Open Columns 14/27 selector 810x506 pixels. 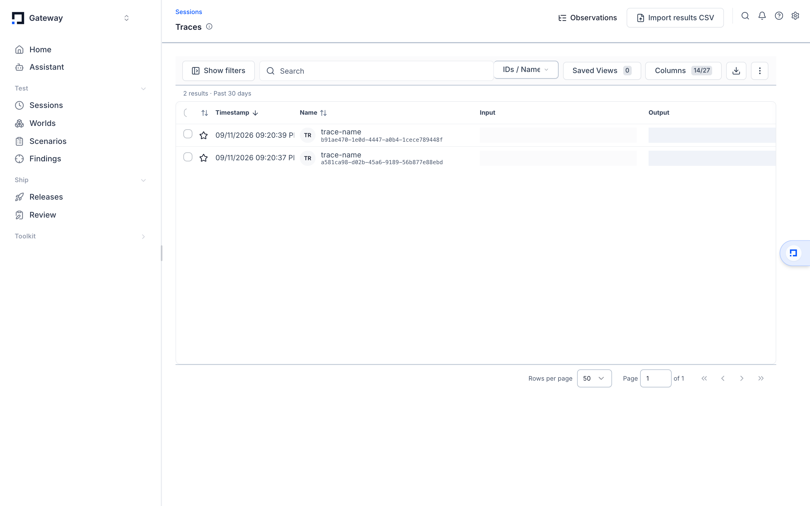pyautogui.click(x=683, y=71)
